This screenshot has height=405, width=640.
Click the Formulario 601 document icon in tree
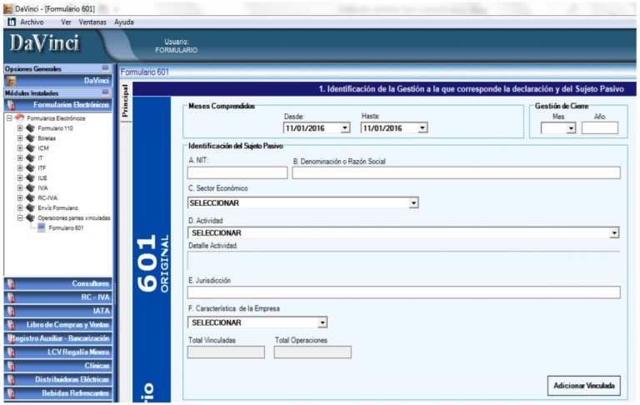[x=42, y=227]
